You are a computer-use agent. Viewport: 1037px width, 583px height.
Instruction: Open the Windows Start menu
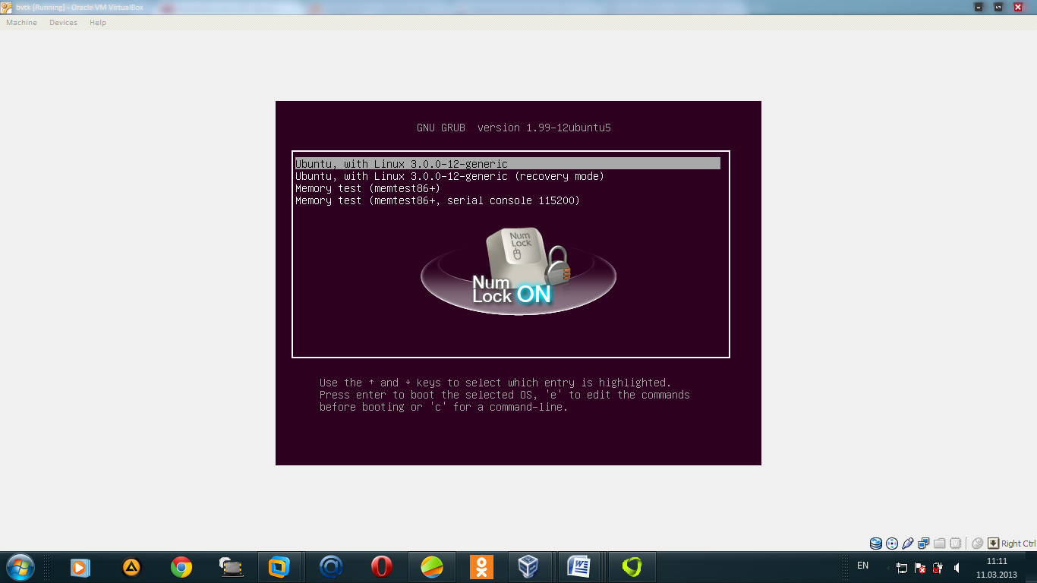(x=20, y=567)
